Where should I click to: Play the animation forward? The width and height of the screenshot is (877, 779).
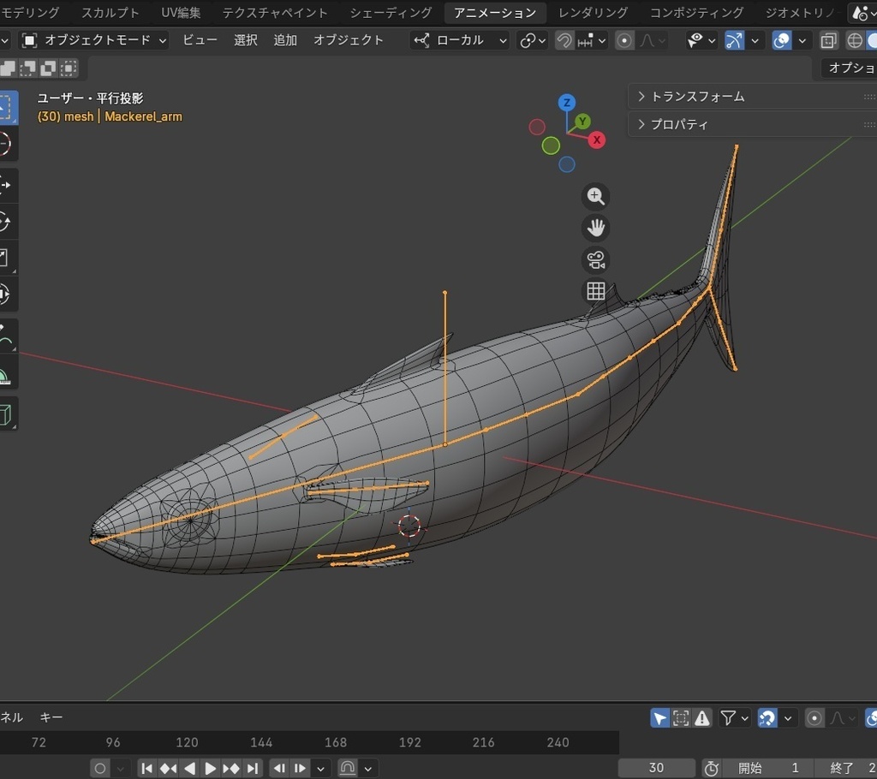tap(211, 768)
